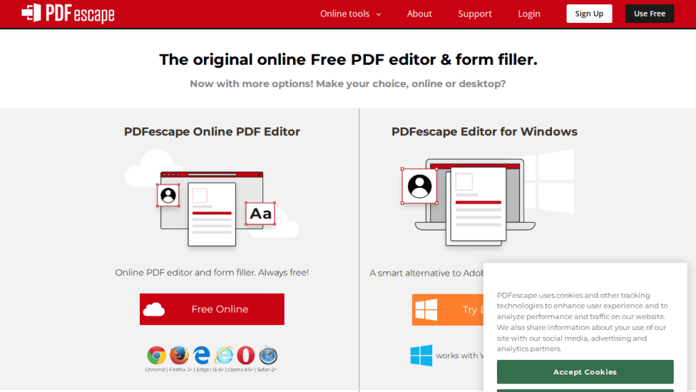This screenshot has width=696, height=392.
Task: Click the browser compatibility caption text
Action: pyautogui.click(x=211, y=369)
